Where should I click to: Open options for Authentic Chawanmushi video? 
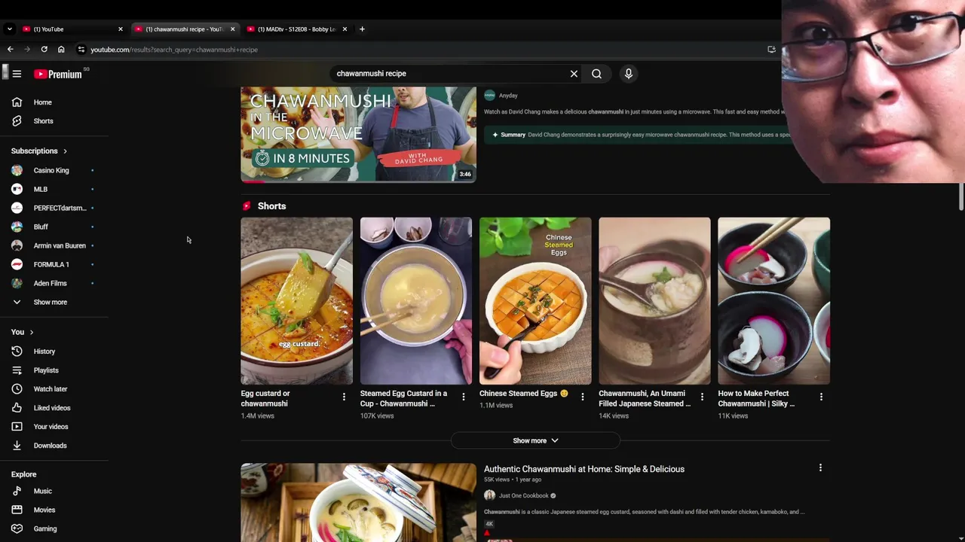pos(820,467)
